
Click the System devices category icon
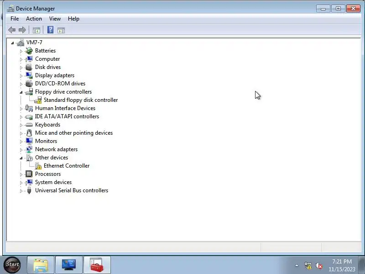(x=29, y=182)
